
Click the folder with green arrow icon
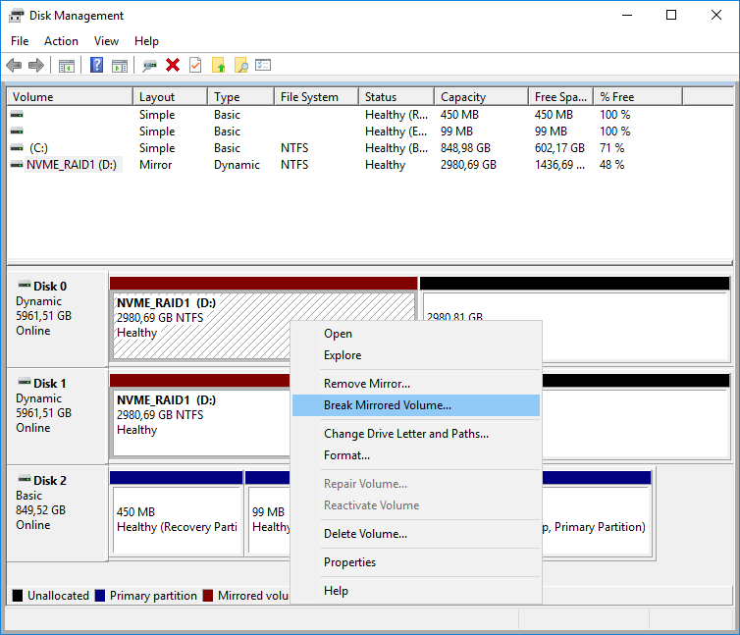[x=219, y=65]
